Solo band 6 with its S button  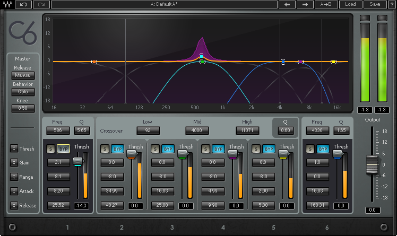[x=310, y=149]
